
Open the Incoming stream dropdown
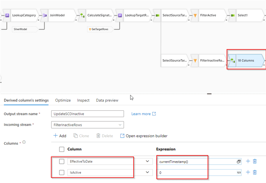(x=87, y=125)
